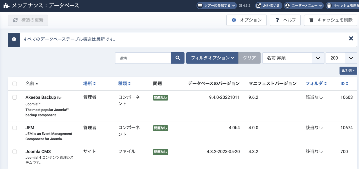The image size is (359, 169).
Task: Click the 問題なし badge for JEM
Action: point(160,128)
